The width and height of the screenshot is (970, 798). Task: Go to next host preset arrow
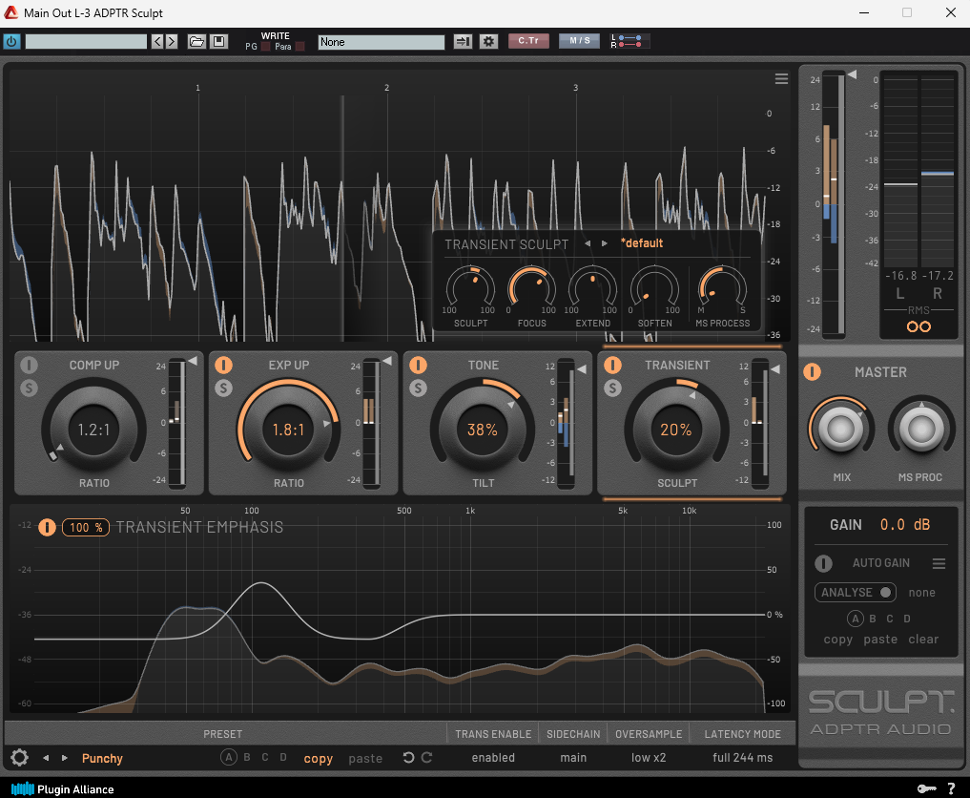tap(172, 41)
